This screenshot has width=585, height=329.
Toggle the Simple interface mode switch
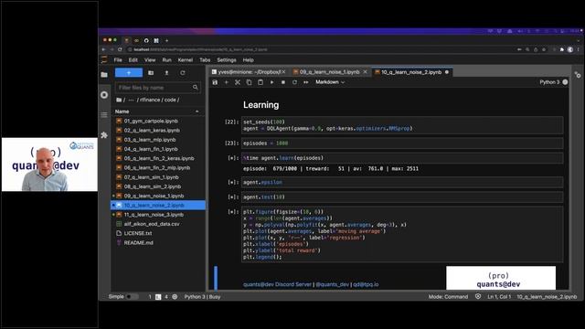point(132,297)
